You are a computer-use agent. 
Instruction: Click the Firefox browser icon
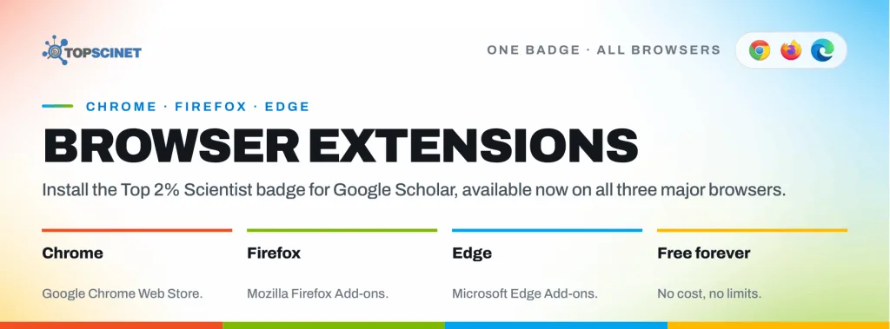point(791,50)
